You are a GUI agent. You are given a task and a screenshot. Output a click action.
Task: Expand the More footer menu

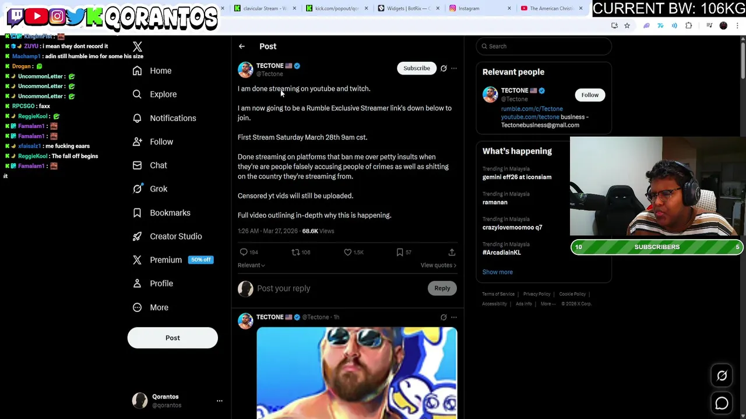[x=547, y=304]
